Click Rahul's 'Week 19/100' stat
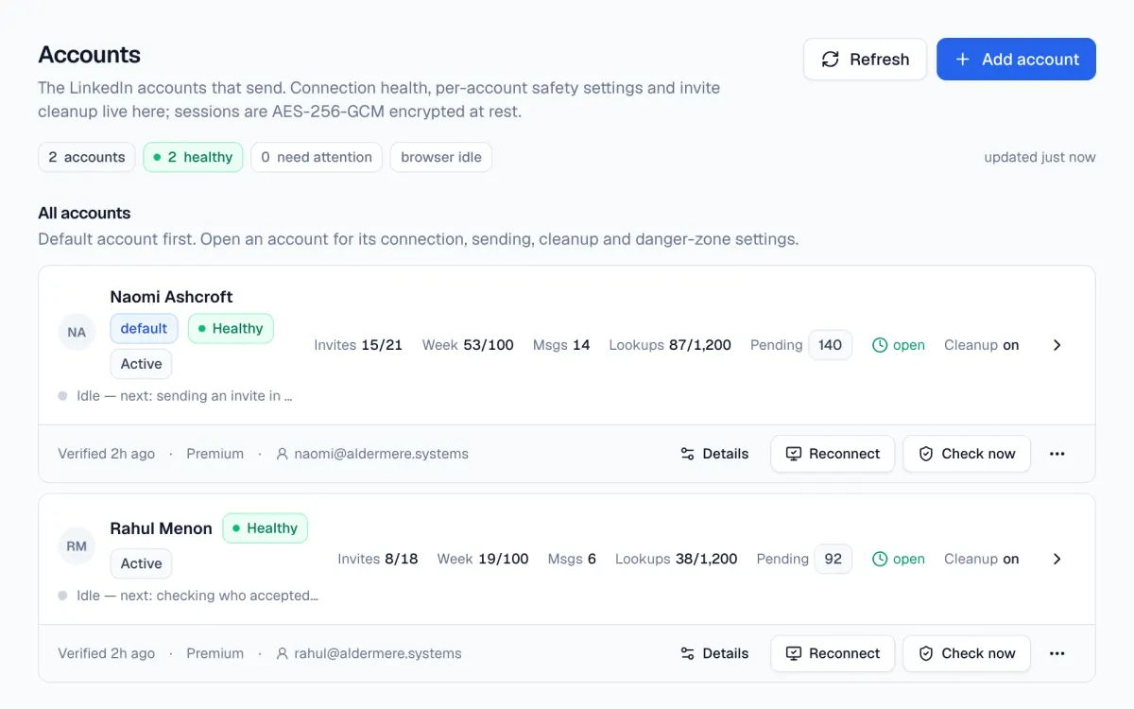The height and width of the screenshot is (709, 1134). [483, 559]
